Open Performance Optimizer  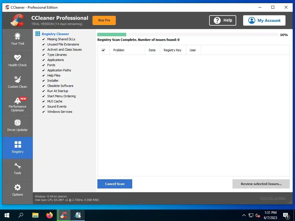coord(18,105)
